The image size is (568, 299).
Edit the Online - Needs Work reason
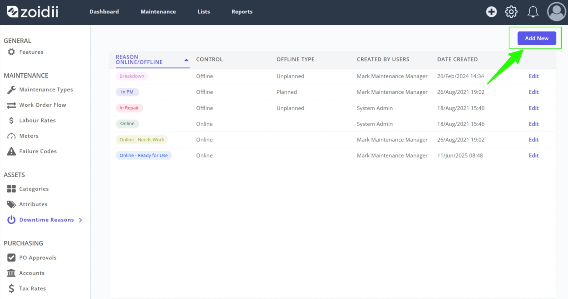click(534, 140)
